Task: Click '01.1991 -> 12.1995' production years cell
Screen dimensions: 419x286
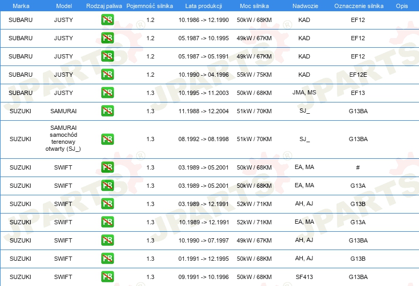Action: (x=204, y=259)
